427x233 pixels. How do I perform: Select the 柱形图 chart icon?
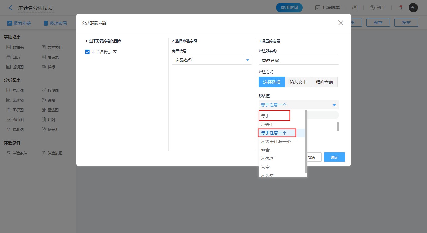click(x=9, y=91)
